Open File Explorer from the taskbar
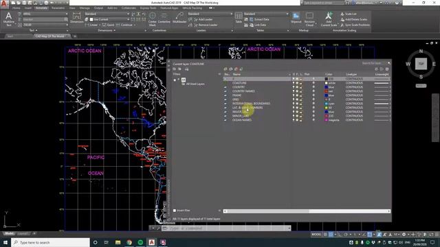 [118, 242]
